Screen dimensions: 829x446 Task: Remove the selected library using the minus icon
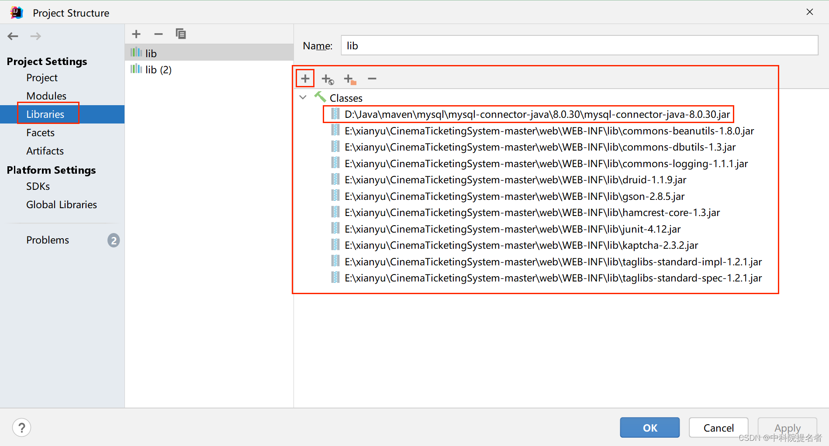click(x=158, y=34)
